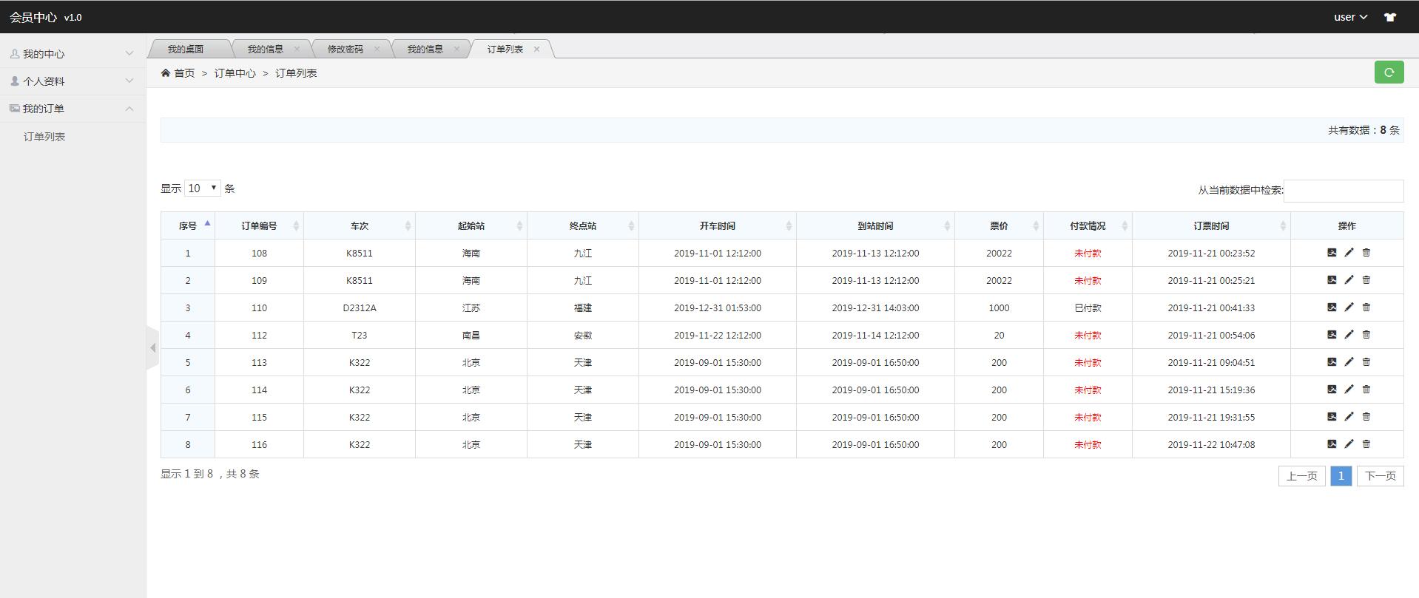View details icon for order 114

tap(1332, 390)
